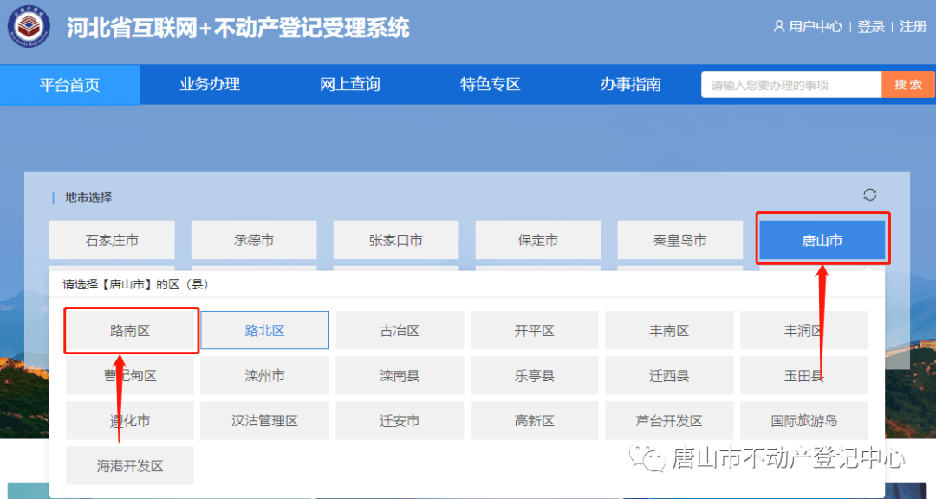This screenshot has width=936, height=499.
Task: Click the 搜索 search button
Action: pyautogui.click(x=907, y=84)
